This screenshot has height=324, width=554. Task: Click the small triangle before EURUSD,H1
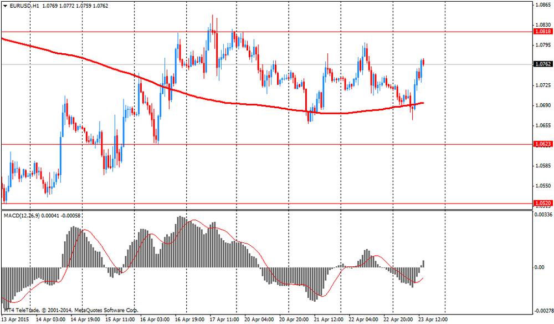pyautogui.click(x=5, y=6)
